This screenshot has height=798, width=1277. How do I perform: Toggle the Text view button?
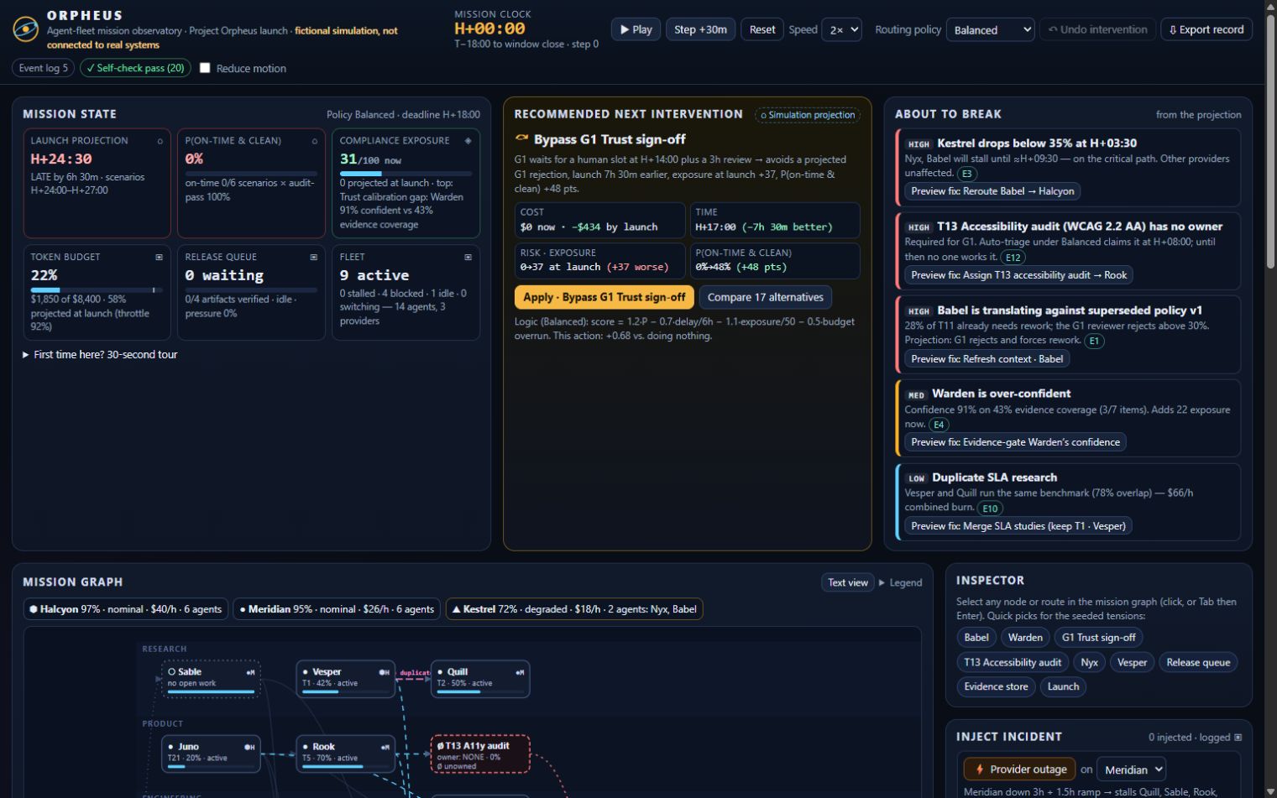(x=848, y=582)
